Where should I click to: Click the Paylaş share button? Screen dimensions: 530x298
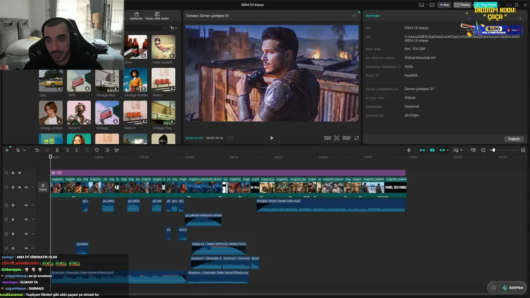tap(463, 5)
